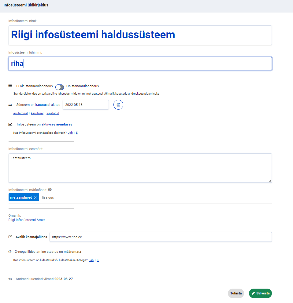Choose Ei for X-teega connection

coord(98,260)
